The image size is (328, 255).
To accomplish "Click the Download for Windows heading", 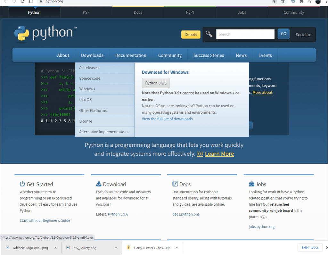I will coord(165,72).
